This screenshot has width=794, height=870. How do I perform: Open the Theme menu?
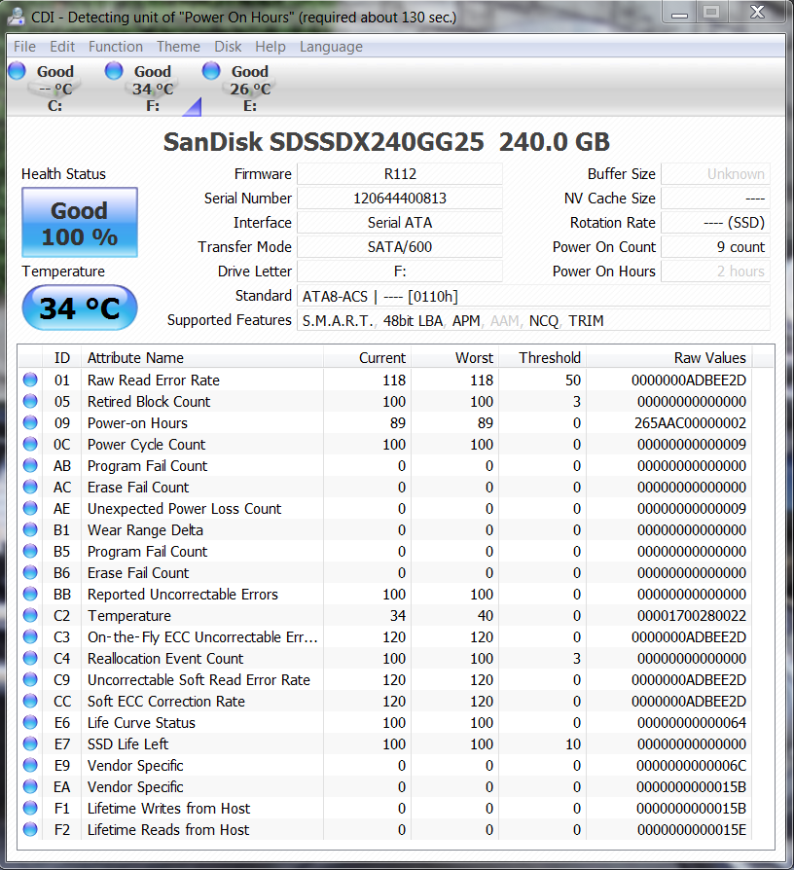point(178,47)
